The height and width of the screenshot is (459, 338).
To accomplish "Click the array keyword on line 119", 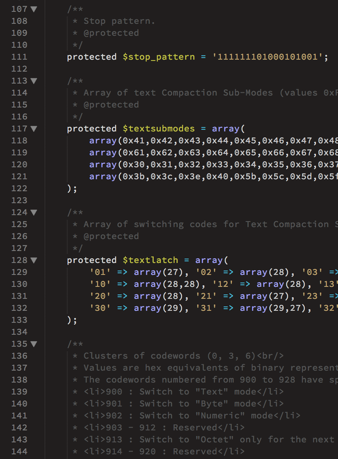I will click(103, 153).
